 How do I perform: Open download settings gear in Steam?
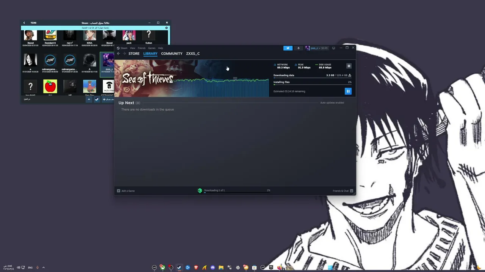[349, 66]
